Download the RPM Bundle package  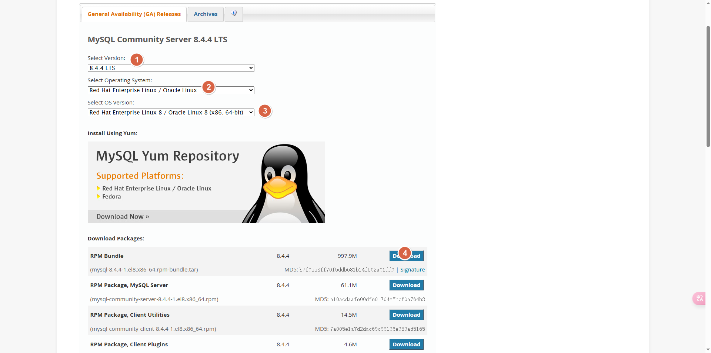(x=406, y=256)
